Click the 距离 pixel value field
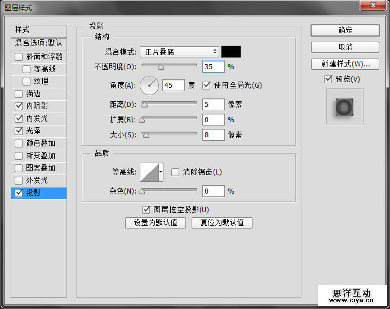This screenshot has height=309, width=390. pos(213,104)
